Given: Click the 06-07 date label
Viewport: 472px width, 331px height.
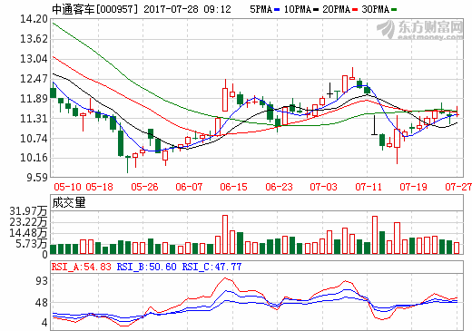Looking at the screenshot, I should (x=189, y=187).
